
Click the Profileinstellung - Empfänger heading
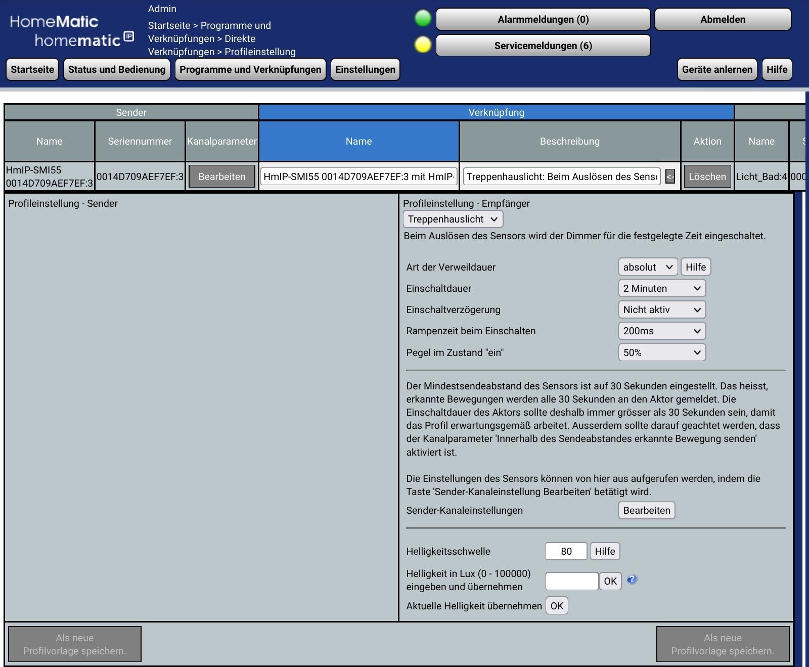[x=466, y=203]
